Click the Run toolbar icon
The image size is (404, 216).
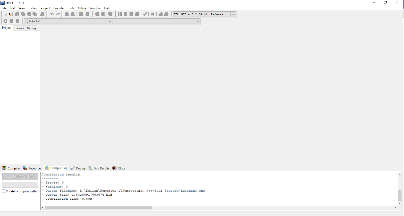(x=125, y=14)
